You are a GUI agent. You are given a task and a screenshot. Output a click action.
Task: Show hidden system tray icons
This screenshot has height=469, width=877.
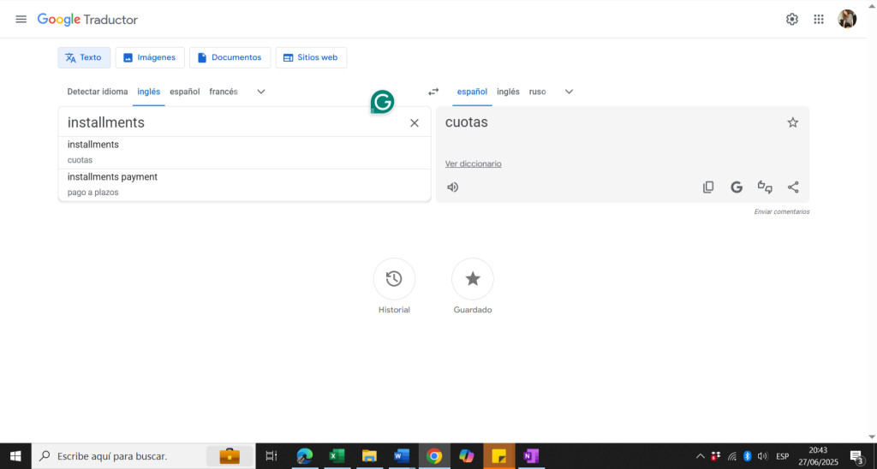point(700,456)
